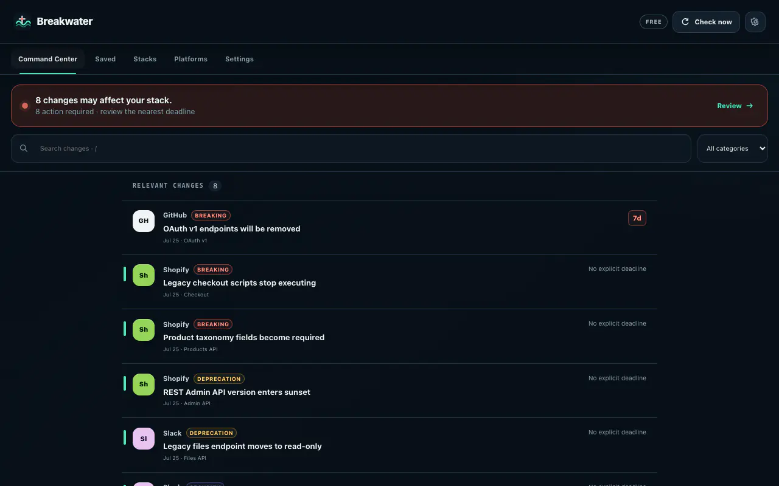
Task: Click 'No explicit deadline' on Legacy checkout row
Action: click(x=617, y=269)
